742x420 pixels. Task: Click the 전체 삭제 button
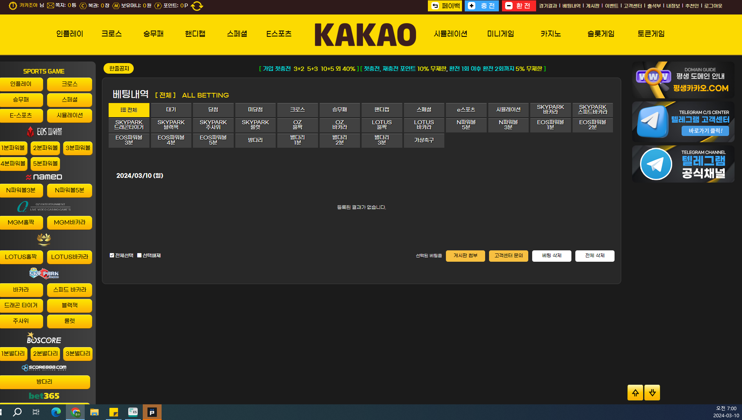[595, 256]
